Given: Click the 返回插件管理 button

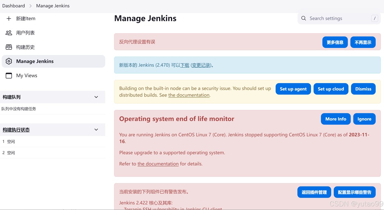Looking at the screenshot, I should 314,192.
